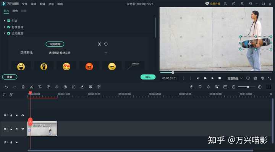Open the 选择绑定素材文件 dropdown
Viewport: 275px width, 152px height.
pyautogui.click(x=78, y=53)
